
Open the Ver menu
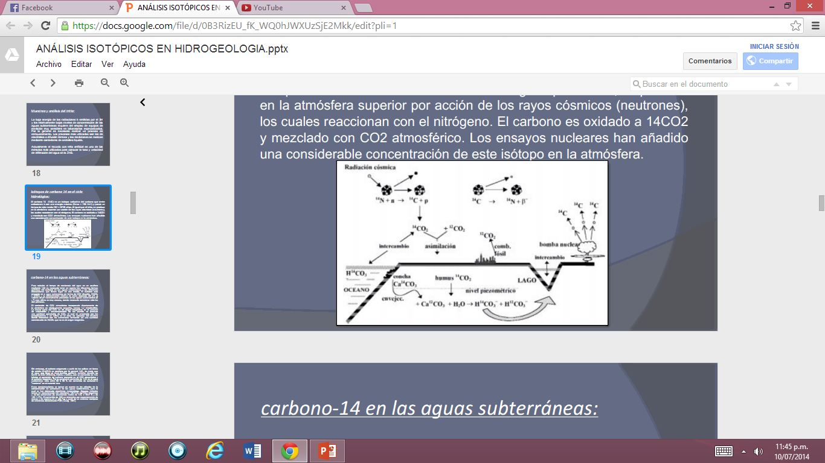pos(108,64)
